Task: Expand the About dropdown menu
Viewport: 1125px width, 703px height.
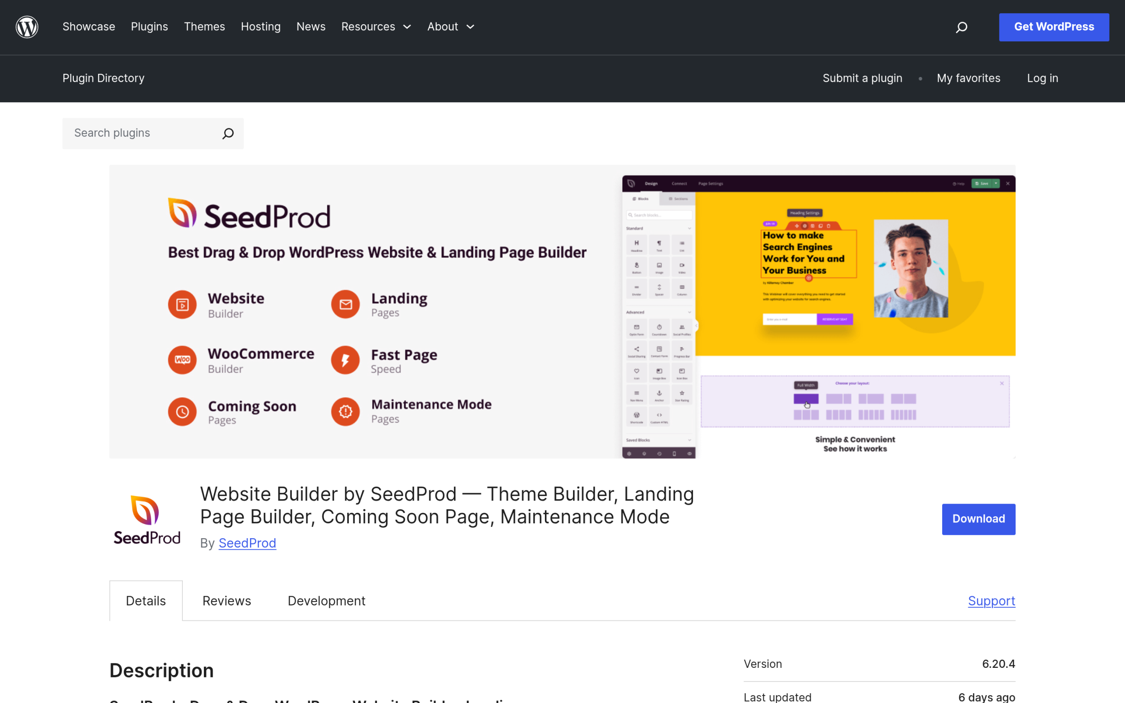Action: (451, 27)
